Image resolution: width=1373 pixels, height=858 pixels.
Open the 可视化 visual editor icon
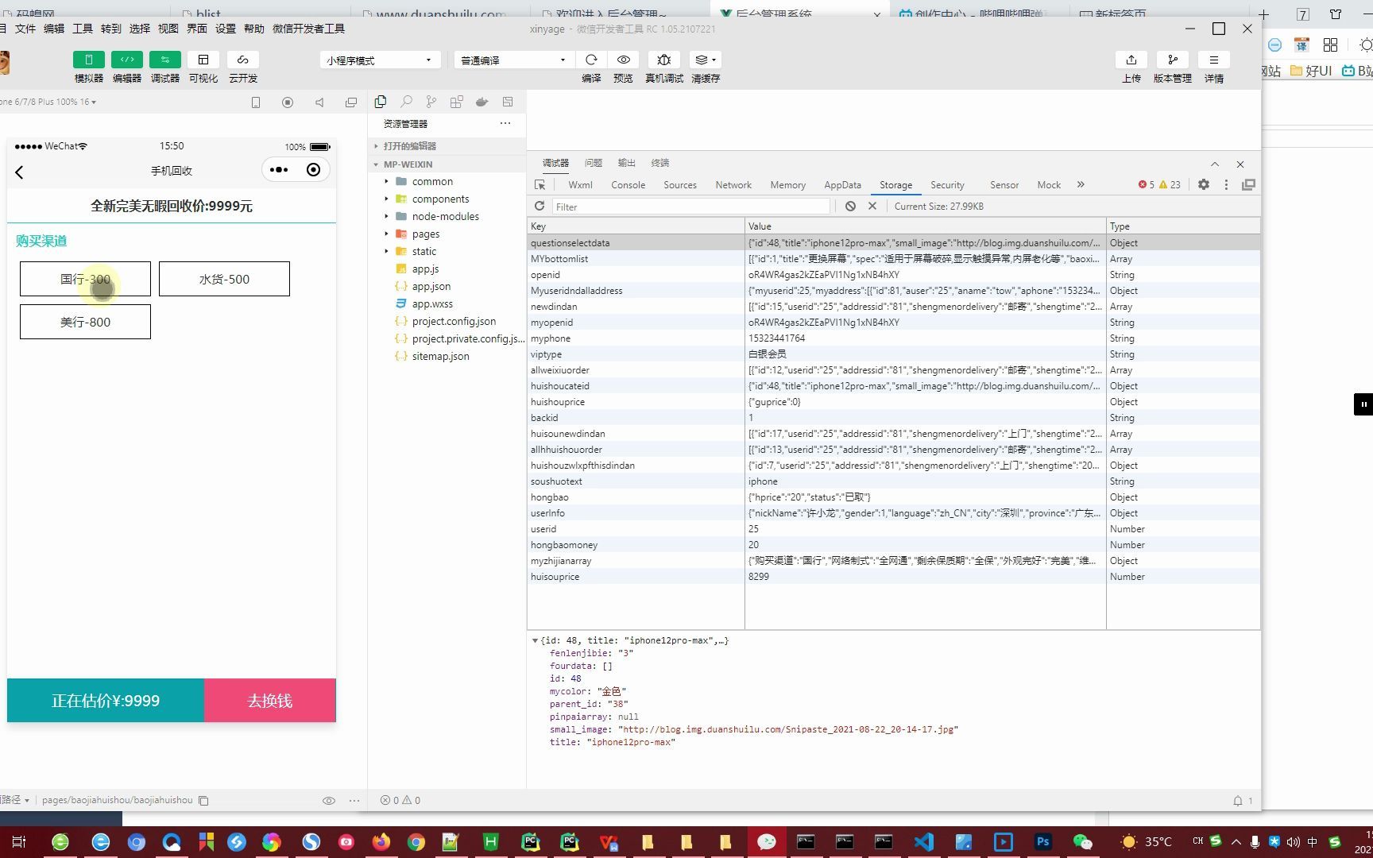[x=203, y=60]
